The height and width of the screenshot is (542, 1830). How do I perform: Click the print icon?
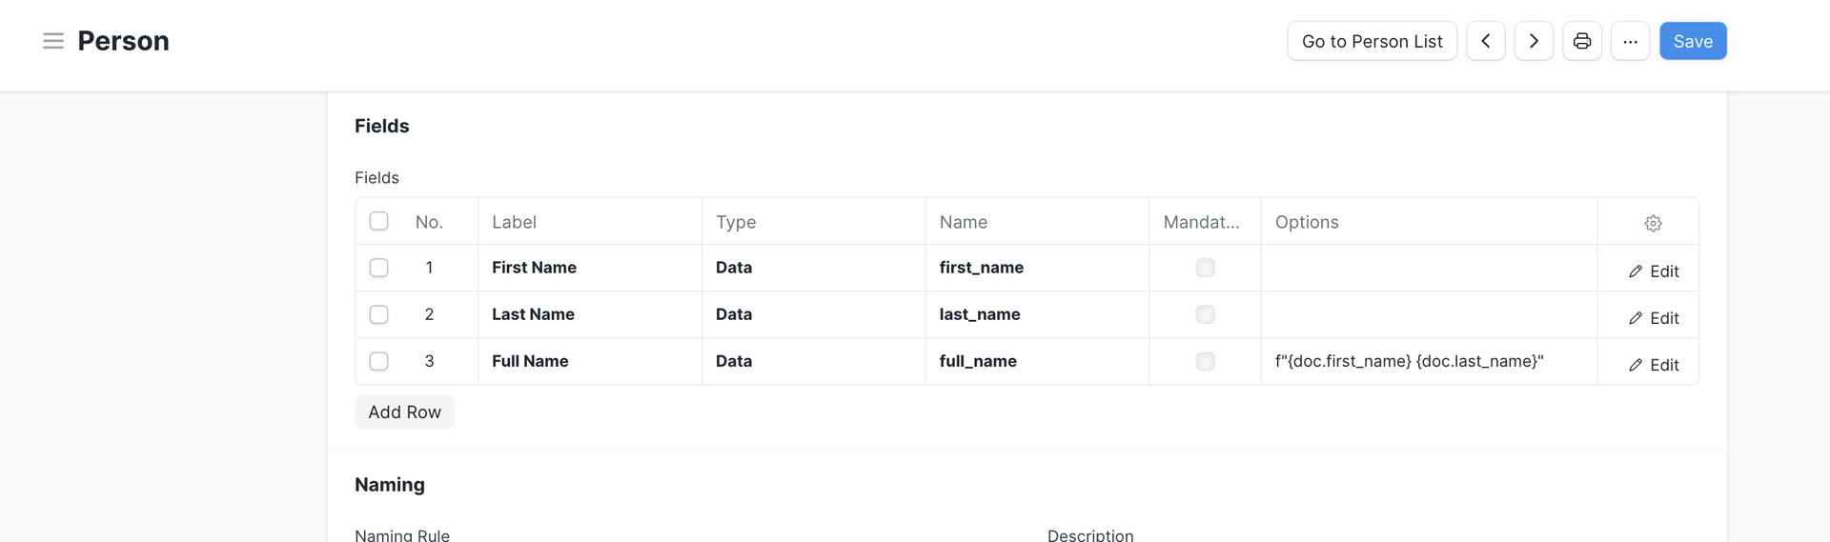(1582, 41)
